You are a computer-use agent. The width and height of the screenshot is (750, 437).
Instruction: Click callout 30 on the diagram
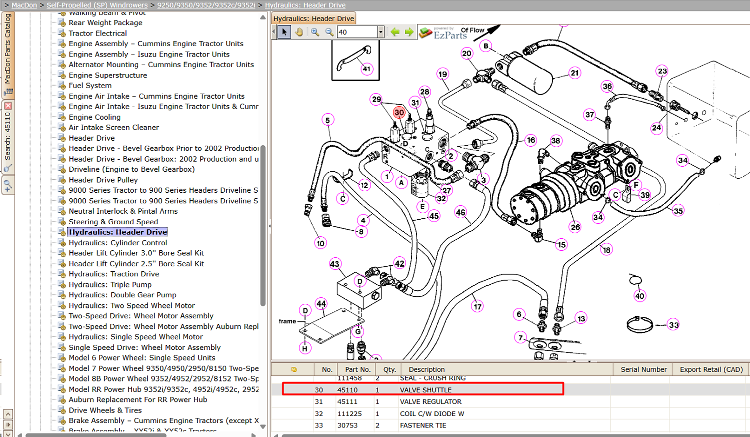click(x=399, y=113)
